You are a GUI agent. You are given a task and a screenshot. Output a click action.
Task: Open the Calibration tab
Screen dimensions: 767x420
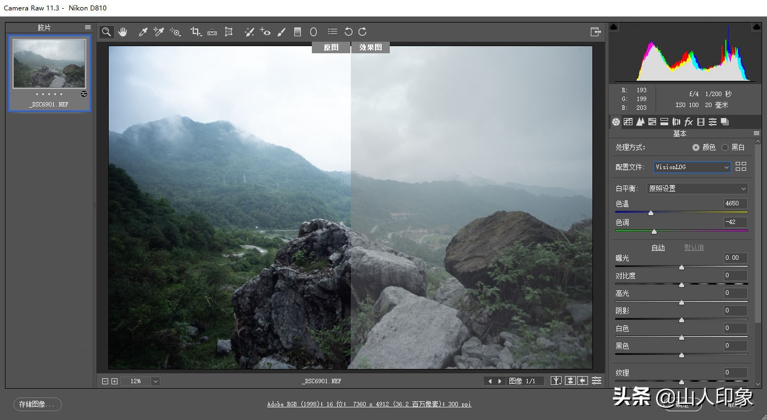(701, 122)
